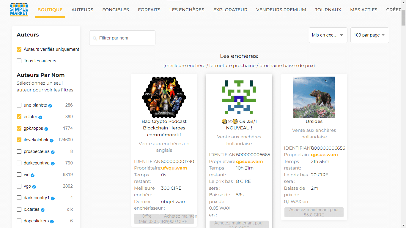
Task: Click the search magnifier icon in filter box
Action: (x=95, y=38)
